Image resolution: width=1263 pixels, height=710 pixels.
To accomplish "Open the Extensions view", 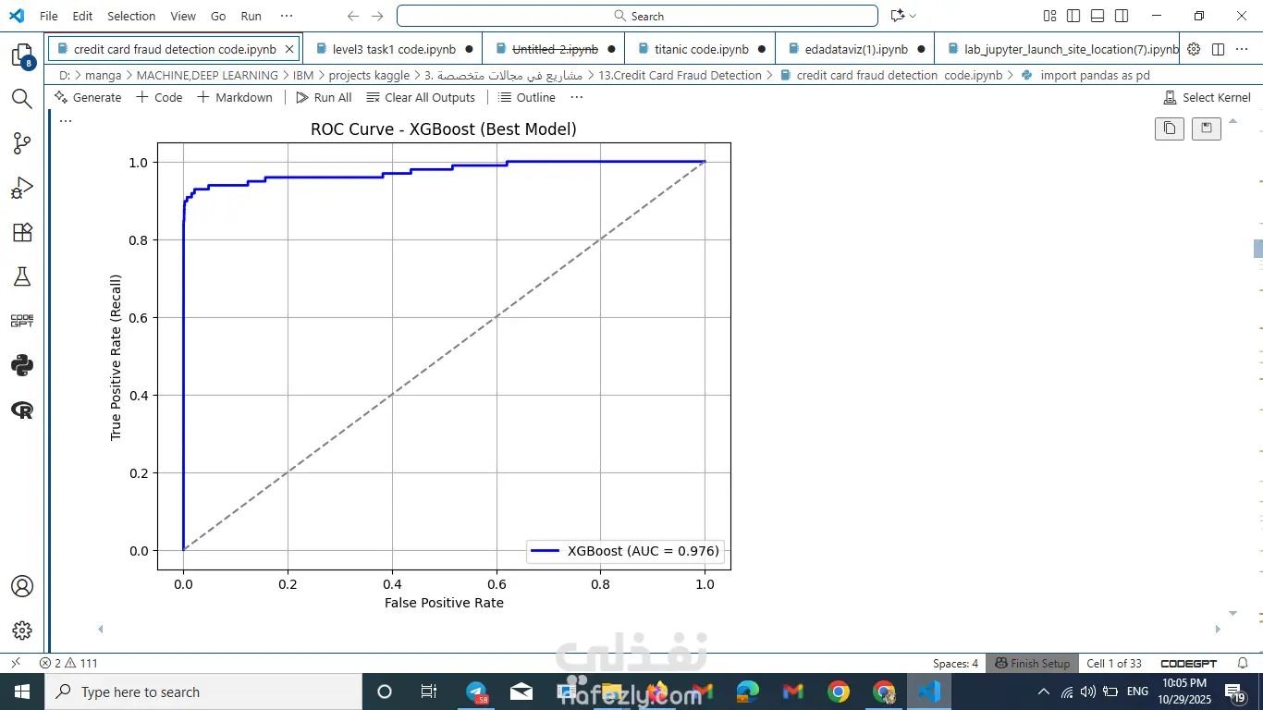I will click(22, 232).
